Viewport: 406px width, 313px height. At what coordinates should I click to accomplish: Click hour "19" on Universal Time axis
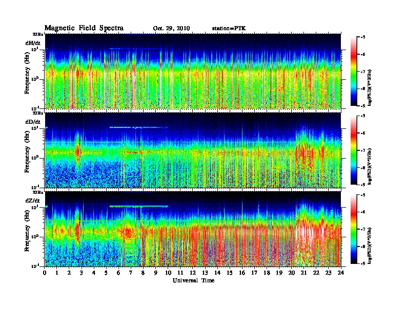click(x=279, y=273)
